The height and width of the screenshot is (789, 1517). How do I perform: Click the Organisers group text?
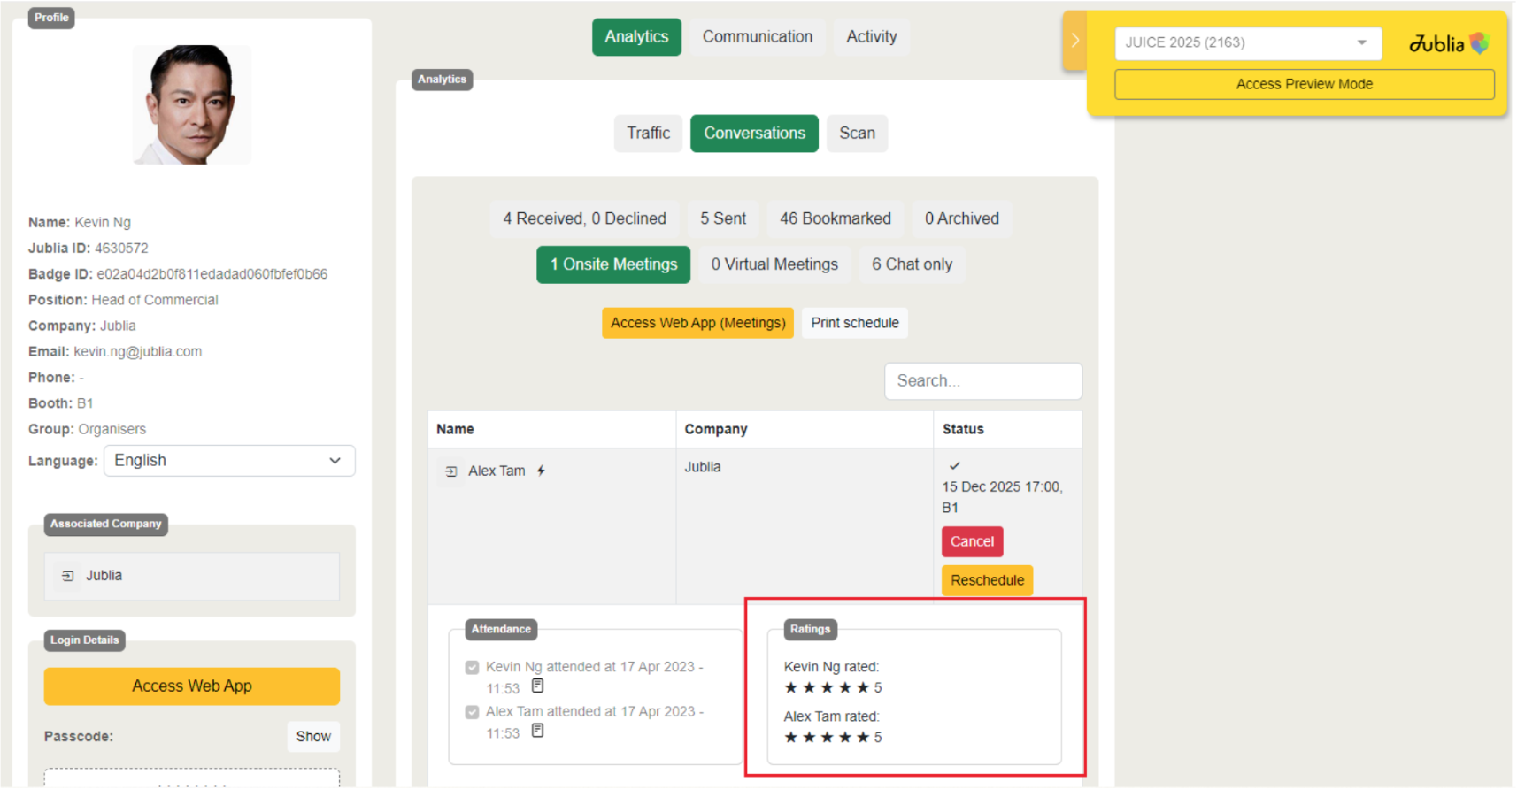[112, 429]
